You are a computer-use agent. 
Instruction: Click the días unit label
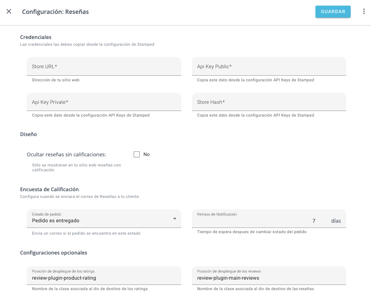click(336, 221)
